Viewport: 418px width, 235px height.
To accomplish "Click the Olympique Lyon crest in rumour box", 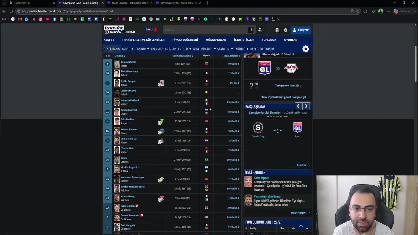I will [x=265, y=68].
